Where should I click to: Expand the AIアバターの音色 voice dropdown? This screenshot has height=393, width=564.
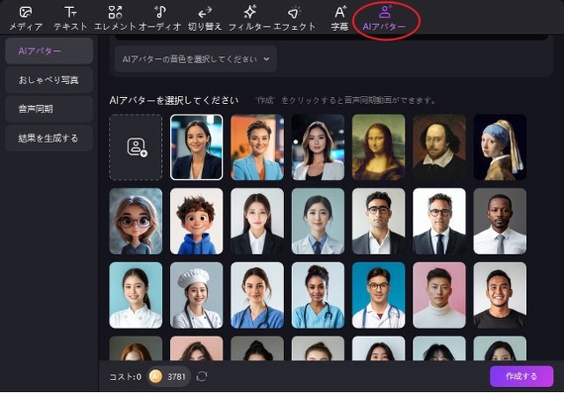[196, 59]
